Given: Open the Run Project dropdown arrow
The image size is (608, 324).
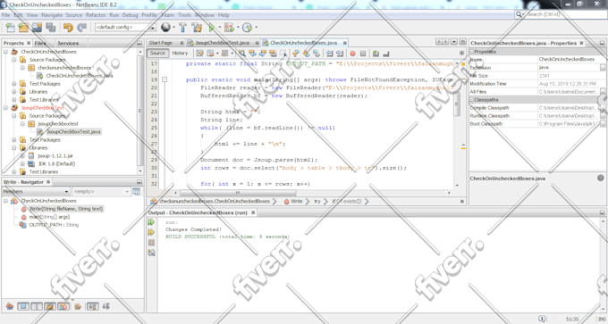Looking at the screenshot, I should [x=219, y=28].
